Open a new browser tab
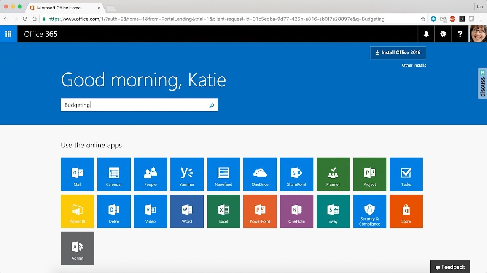Viewport: 487px width, 273px height. [x=110, y=8]
